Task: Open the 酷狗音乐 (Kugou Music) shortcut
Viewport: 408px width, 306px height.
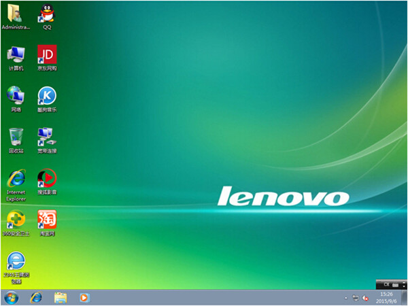Action: click(46, 95)
